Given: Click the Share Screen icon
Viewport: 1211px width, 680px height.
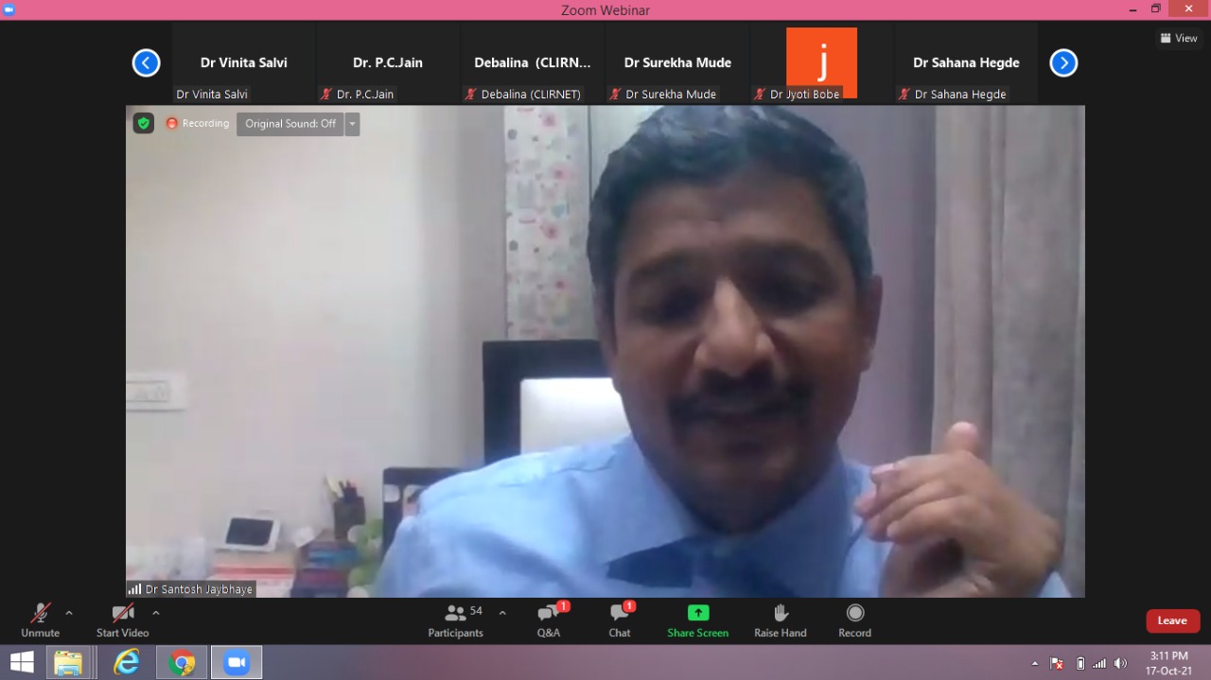Looking at the screenshot, I should pyautogui.click(x=698, y=613).
